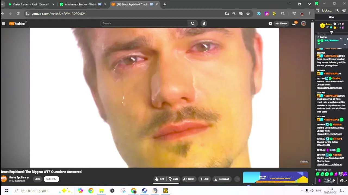This screenshot has height=195, width=348.
Task: Join the Heavy Spoilers channel membership
Action: [x=38, y=179]
